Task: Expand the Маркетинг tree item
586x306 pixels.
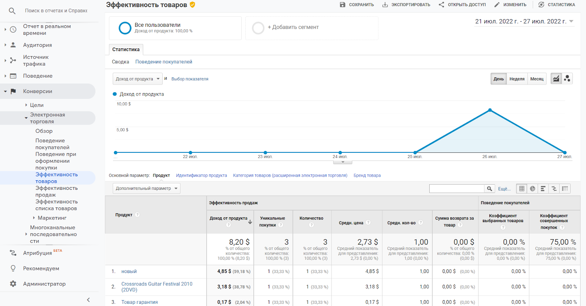Action: coord(34,218)
